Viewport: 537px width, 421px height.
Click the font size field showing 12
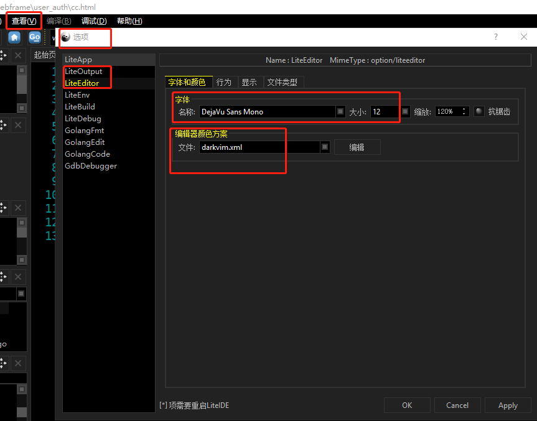385,112
